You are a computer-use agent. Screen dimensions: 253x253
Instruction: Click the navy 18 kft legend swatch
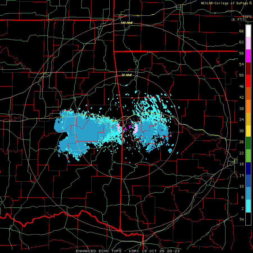pos(248,168)
